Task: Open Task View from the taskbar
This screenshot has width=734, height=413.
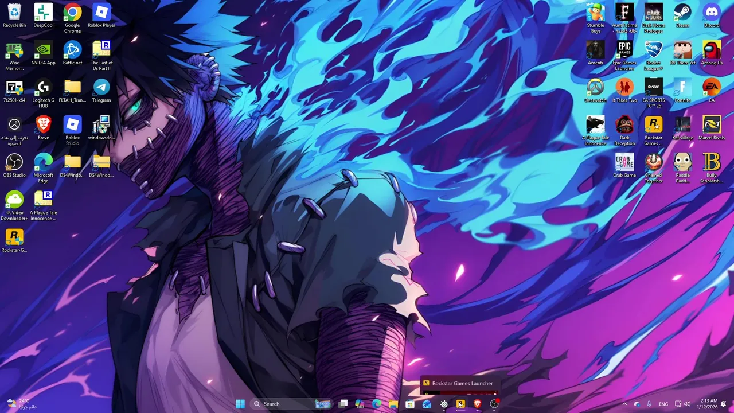Action: pos(343,404)
